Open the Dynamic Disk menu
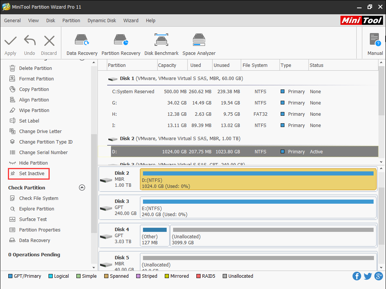The image size is (386, 289). 102,21
